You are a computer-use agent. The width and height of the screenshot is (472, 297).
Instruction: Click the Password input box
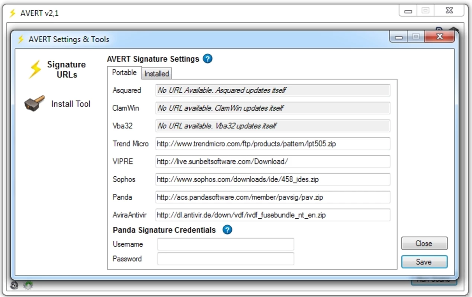point(225,259)
